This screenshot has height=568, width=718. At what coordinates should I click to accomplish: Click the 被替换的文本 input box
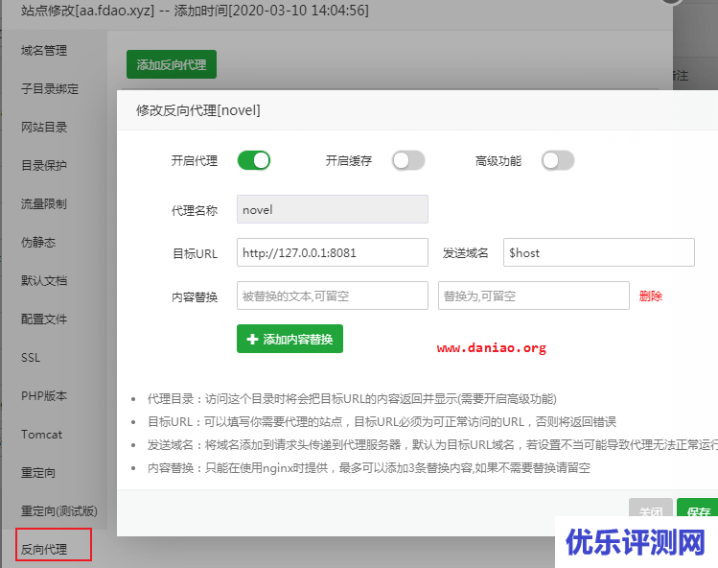(x=332, y=296)
